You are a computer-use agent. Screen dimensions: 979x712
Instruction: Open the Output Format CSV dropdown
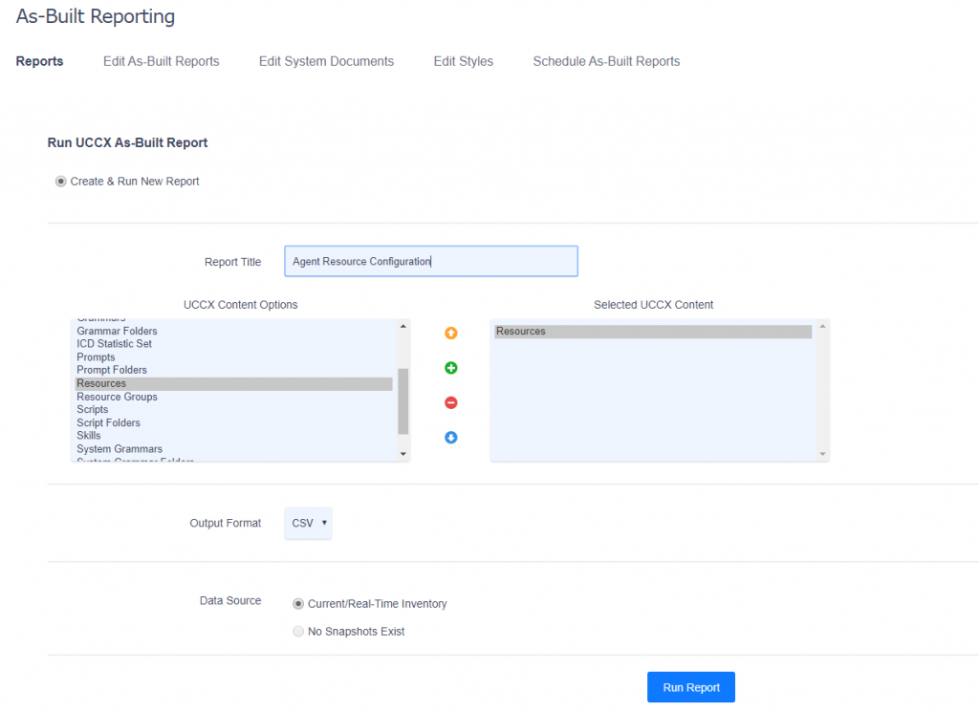click(309, 523)
